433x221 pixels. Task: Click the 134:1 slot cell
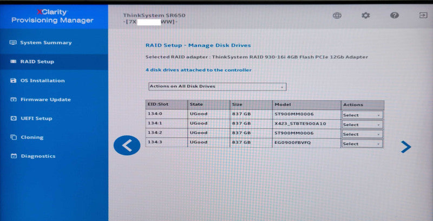click(x=167, y=123)
